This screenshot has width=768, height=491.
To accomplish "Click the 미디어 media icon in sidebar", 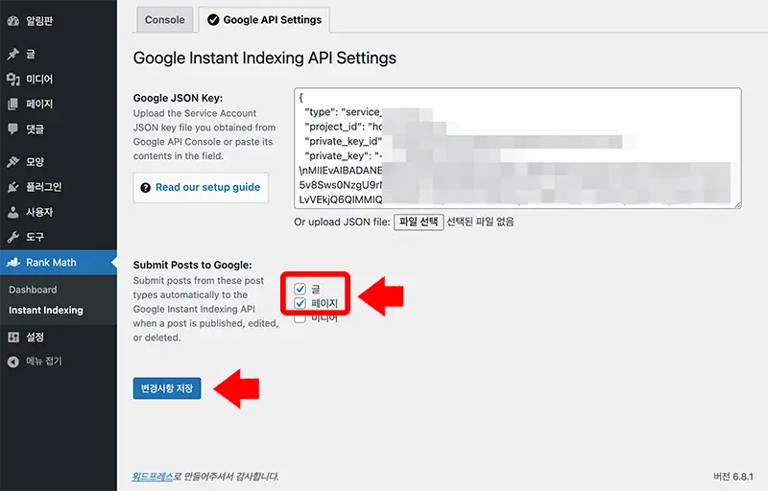I will 13,79.
